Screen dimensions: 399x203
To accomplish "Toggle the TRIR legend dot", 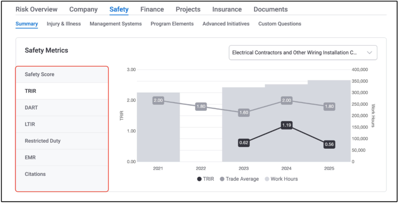I will (199, 179).
